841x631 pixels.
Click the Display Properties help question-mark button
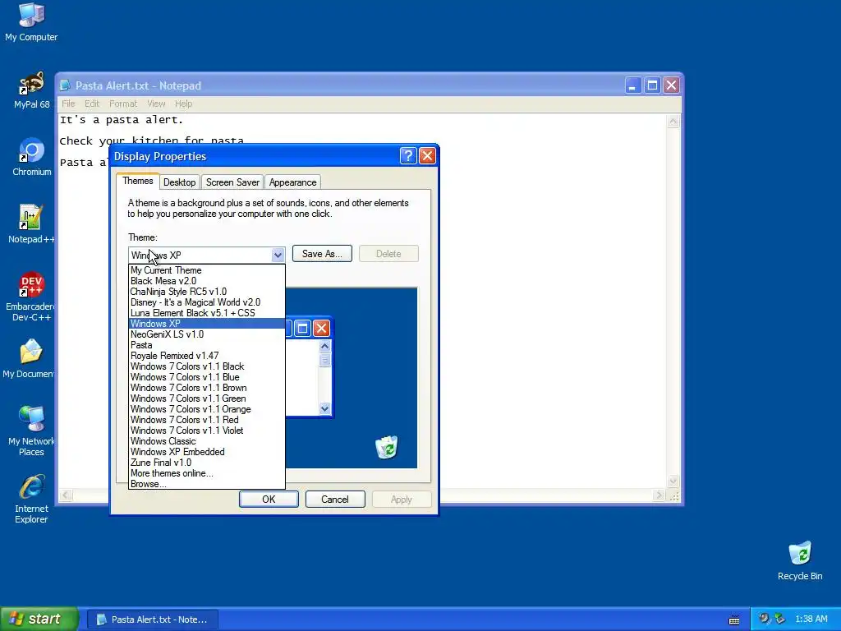(407, 156)
